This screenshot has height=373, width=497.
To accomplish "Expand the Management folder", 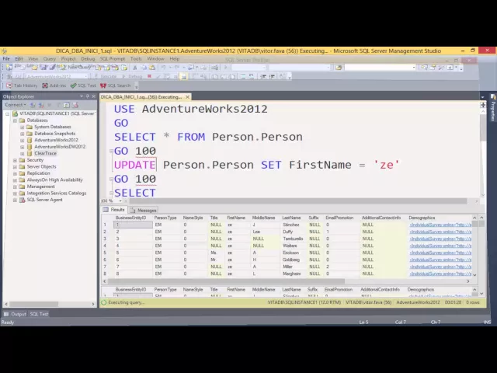I will [x=15, y=186].
